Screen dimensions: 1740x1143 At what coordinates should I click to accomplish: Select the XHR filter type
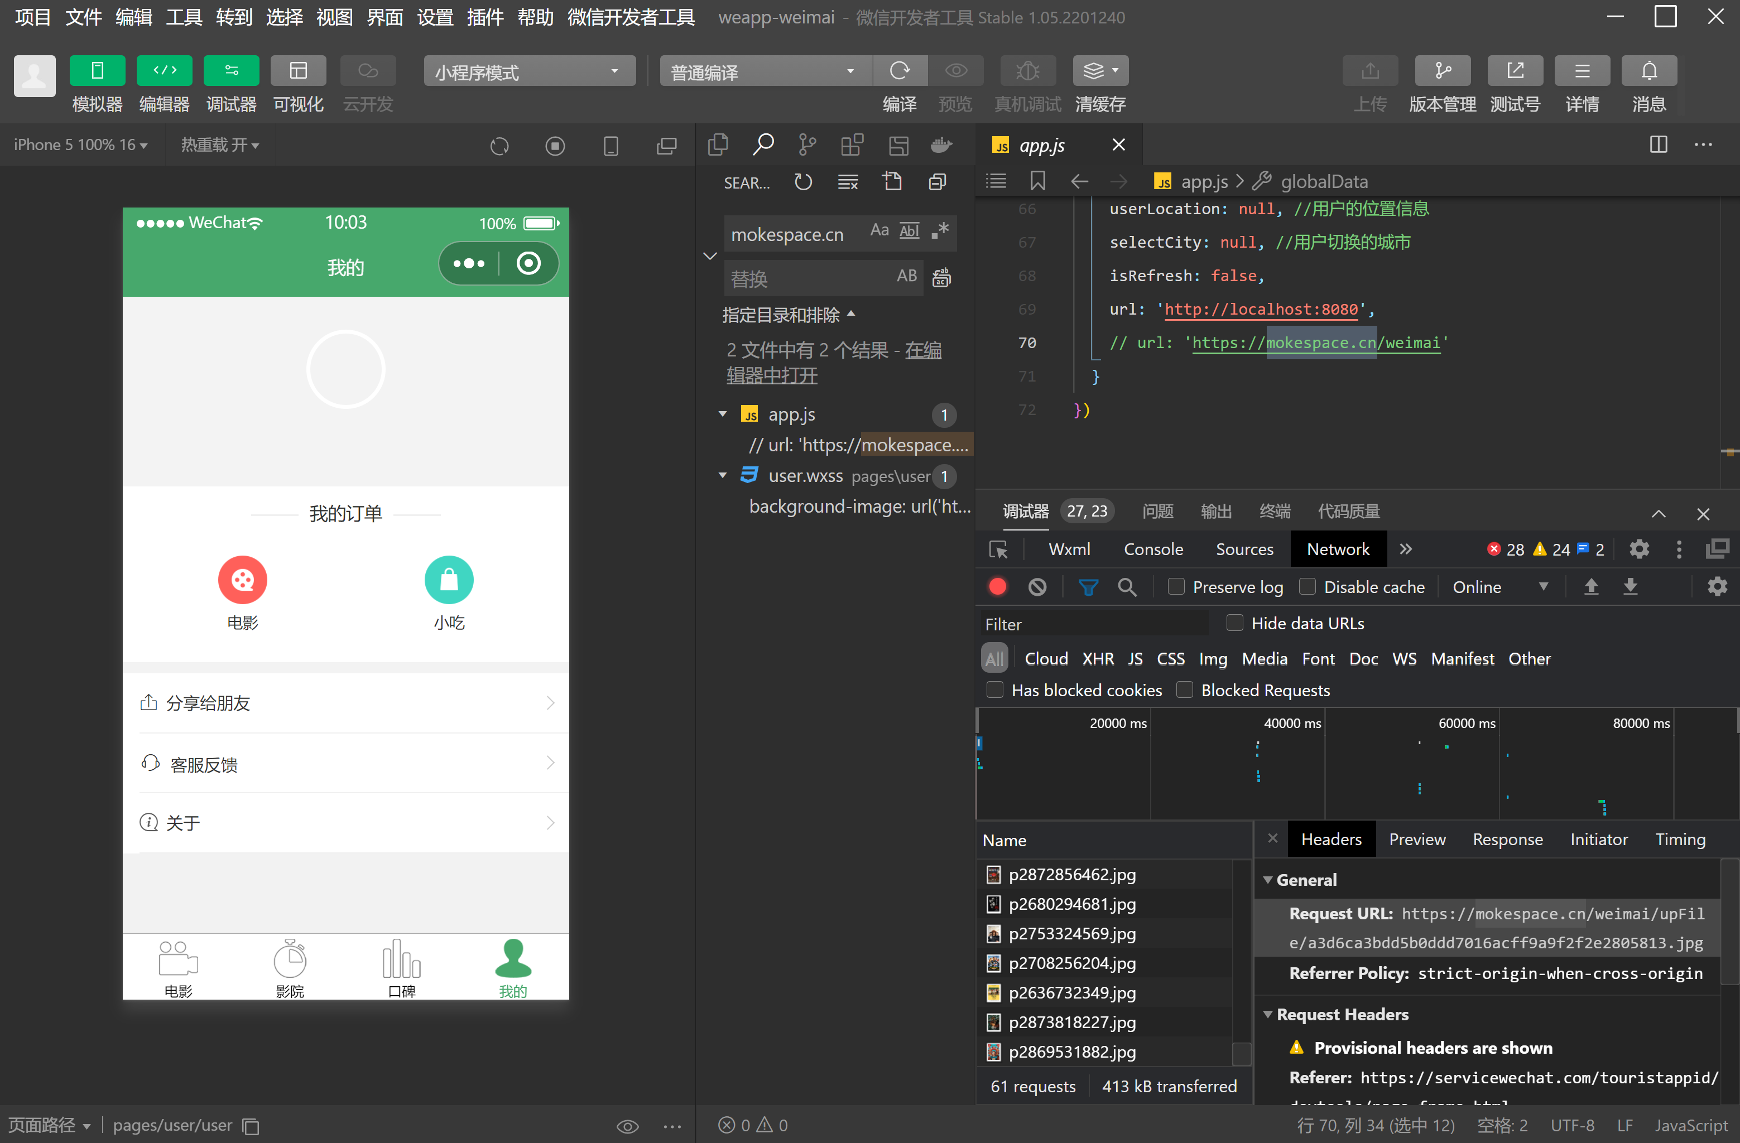click(x=1097, y=658)
